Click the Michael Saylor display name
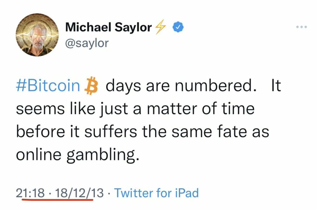 coord(108,28)
